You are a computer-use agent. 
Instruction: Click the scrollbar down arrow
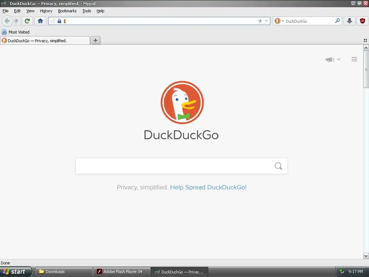[366, 256]
